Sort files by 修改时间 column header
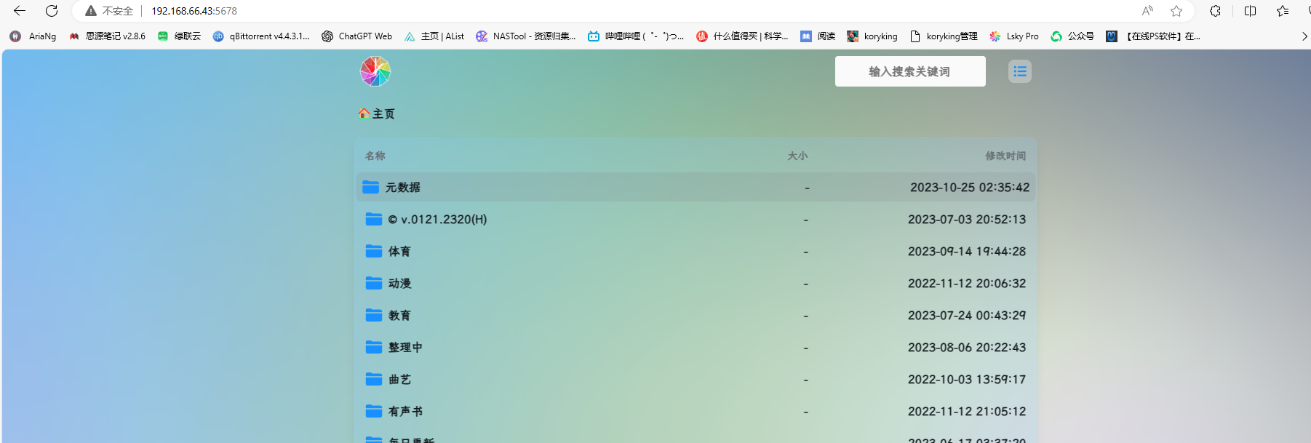Screen dimensions: 1311x443 click(1005, 156)
